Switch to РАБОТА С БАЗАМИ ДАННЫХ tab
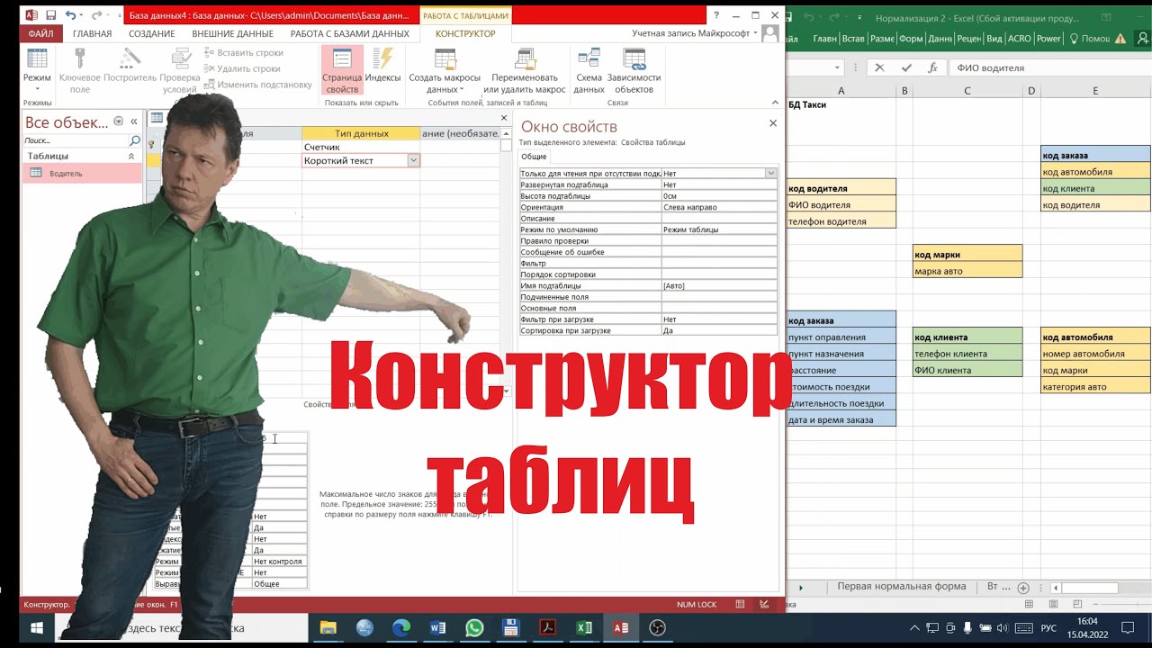Image resolution: width=1152 pixels, height=648 pixels. (x=350, y=34)
